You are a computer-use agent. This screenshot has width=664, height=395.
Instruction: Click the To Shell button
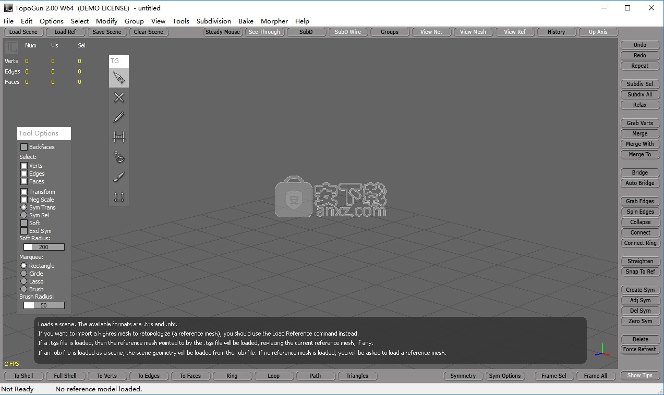coord(23,376)
